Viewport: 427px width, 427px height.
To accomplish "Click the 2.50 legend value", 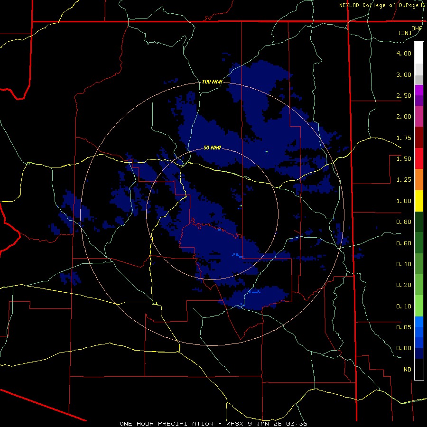I will 404,95.
